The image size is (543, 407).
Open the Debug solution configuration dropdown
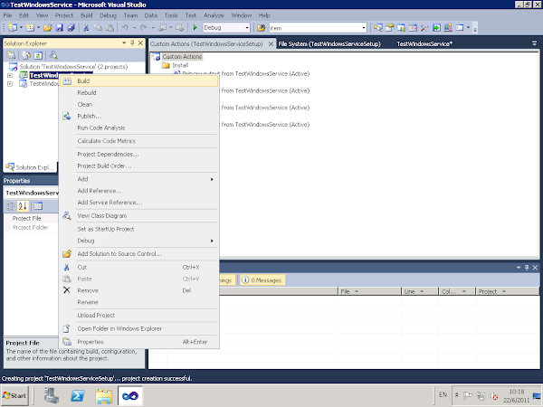coord(247,28)
